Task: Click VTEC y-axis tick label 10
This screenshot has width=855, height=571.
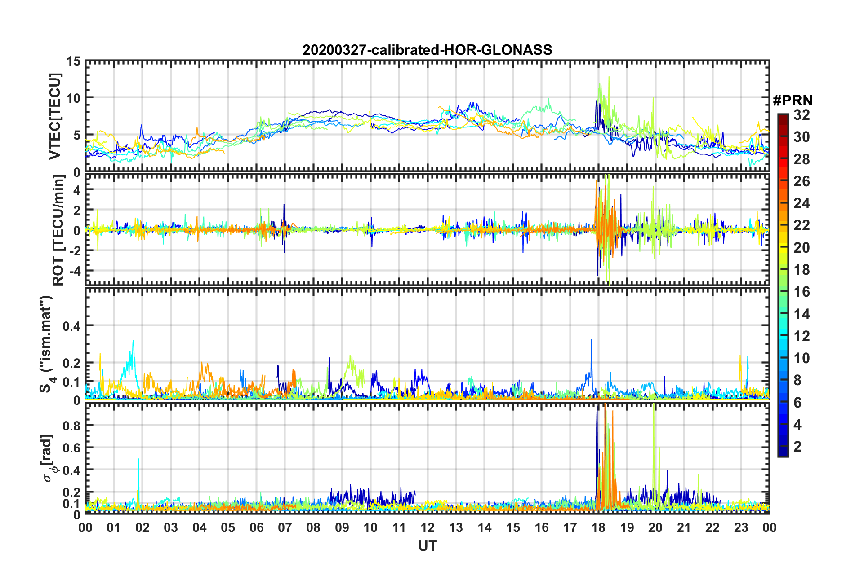Action: (x=73, y=98)
